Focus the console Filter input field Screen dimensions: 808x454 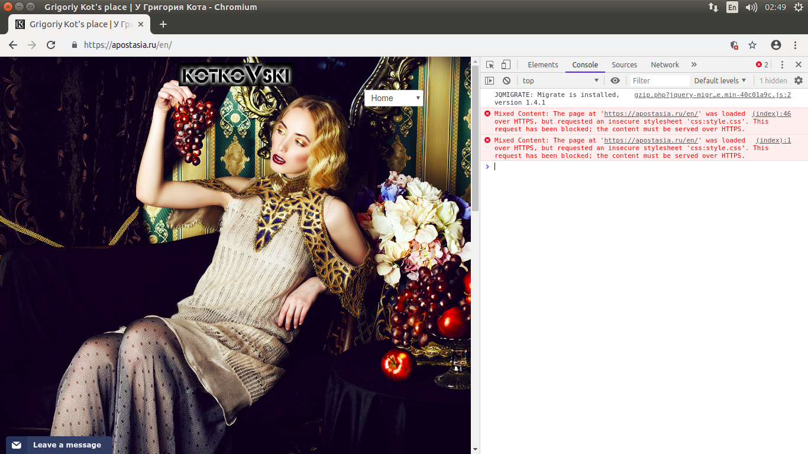click(659, 81)
